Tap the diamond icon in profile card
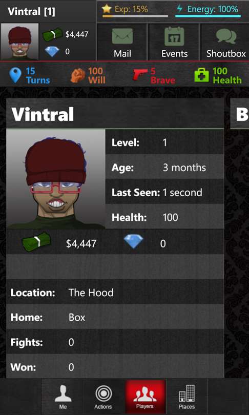This screenshot has width=249, height=415. click(134, 241)
